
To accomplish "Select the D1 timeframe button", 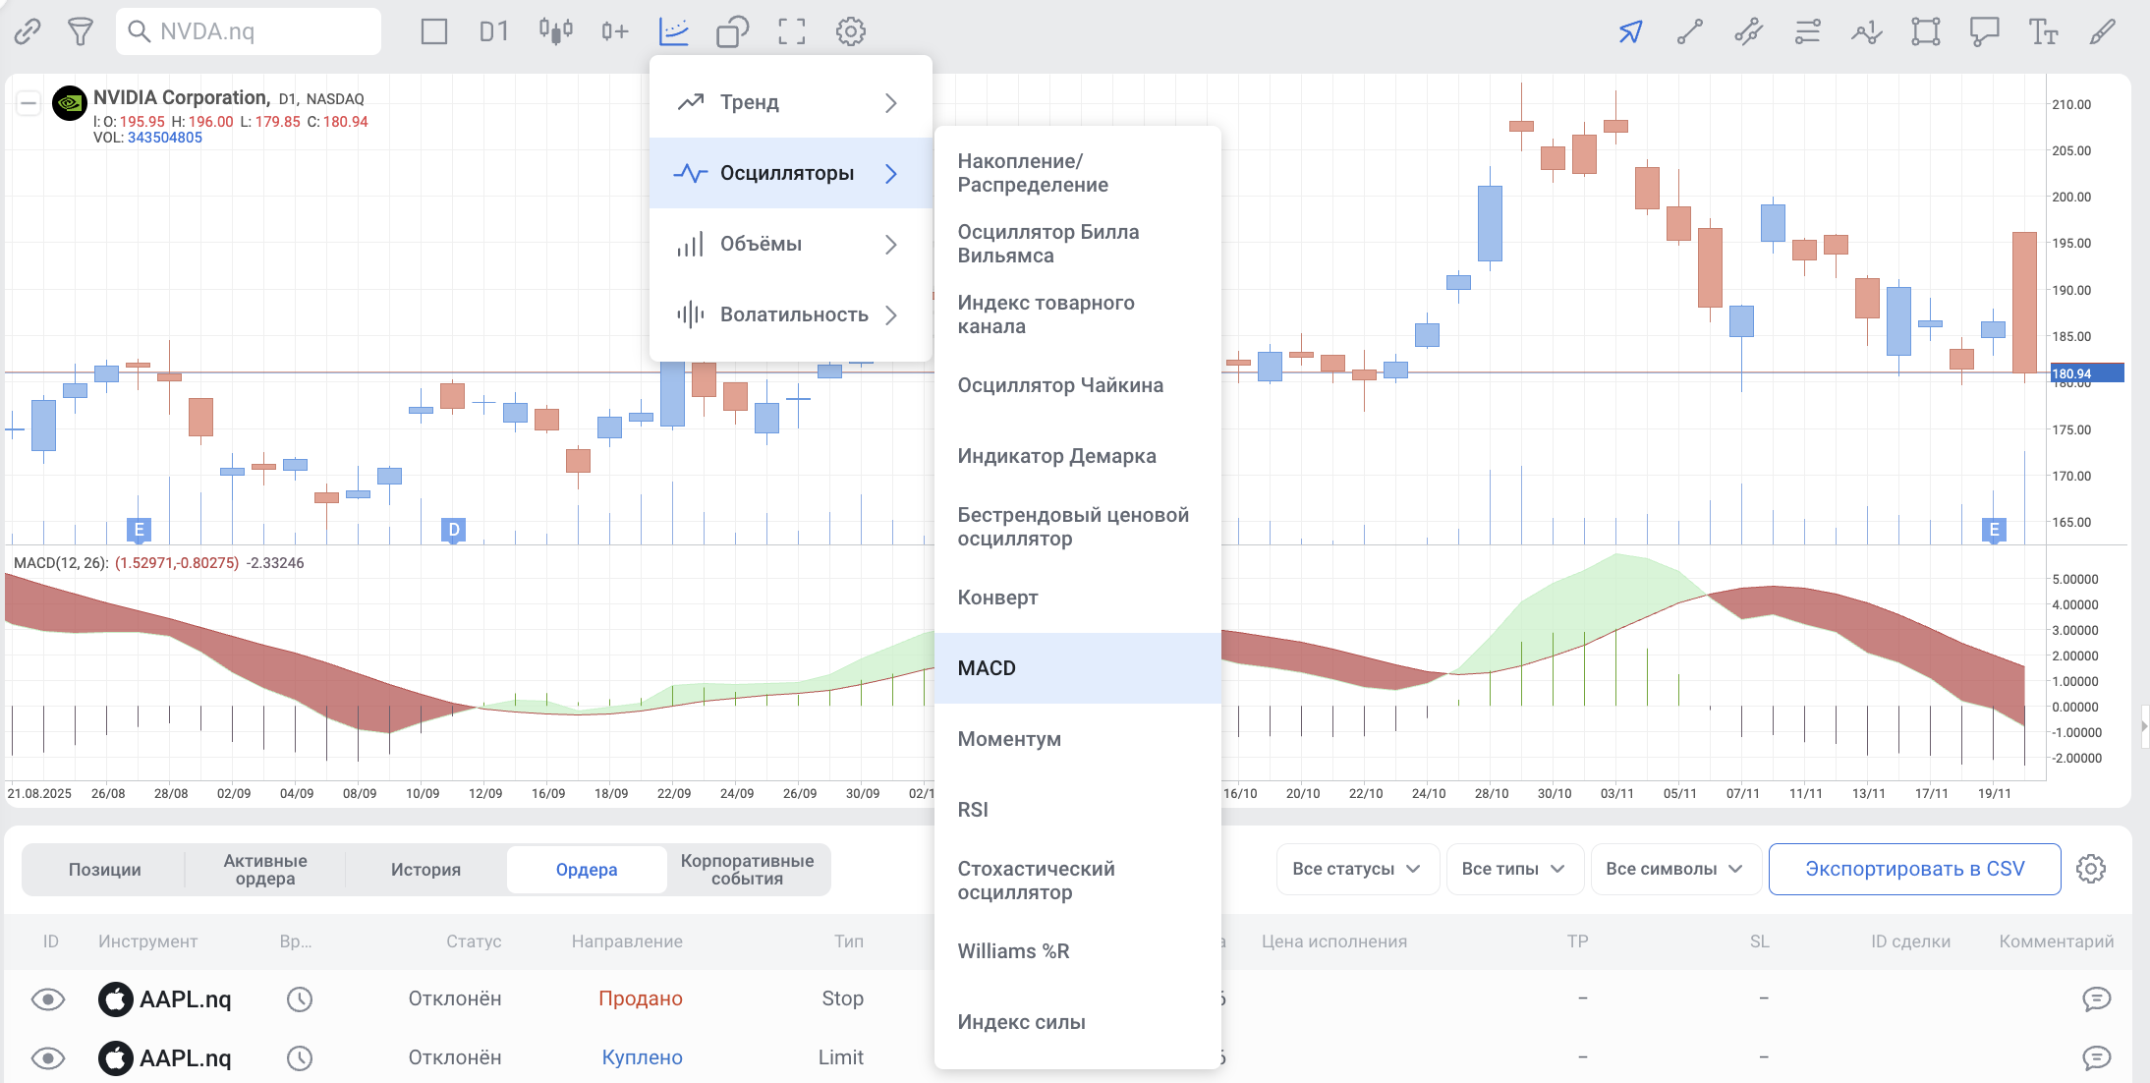I will tap(493, 31).
